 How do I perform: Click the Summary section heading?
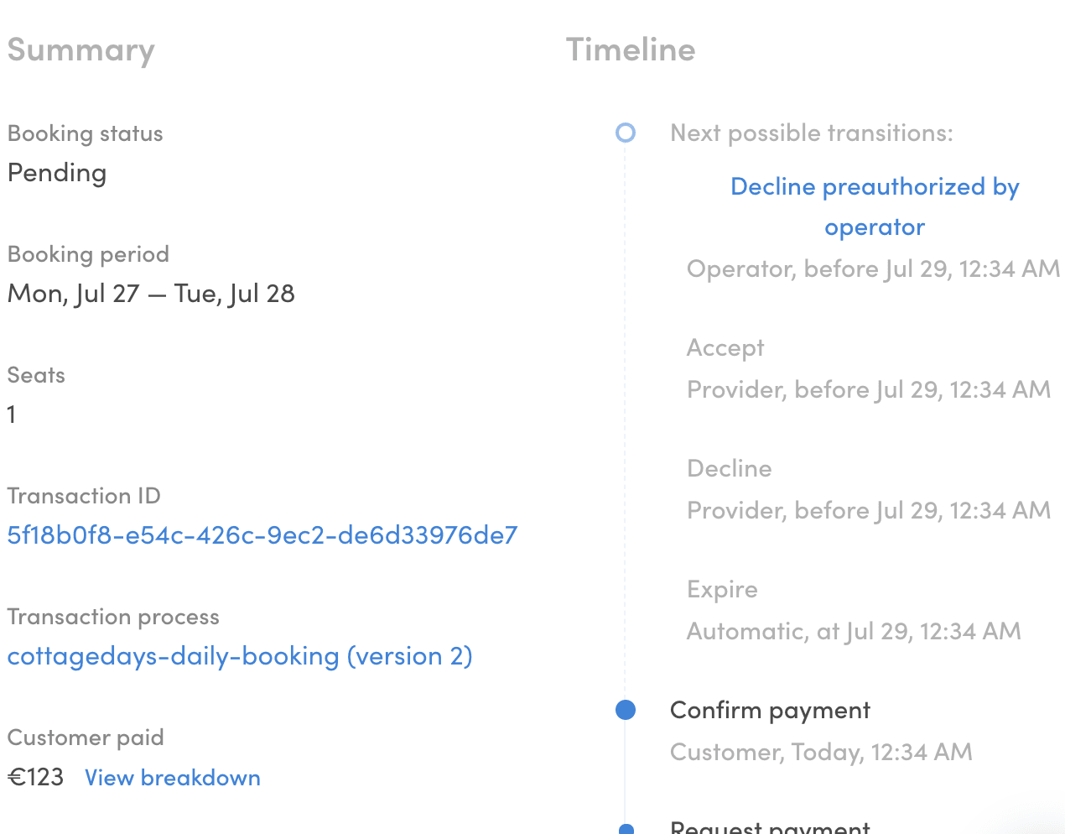coord(81,50)
